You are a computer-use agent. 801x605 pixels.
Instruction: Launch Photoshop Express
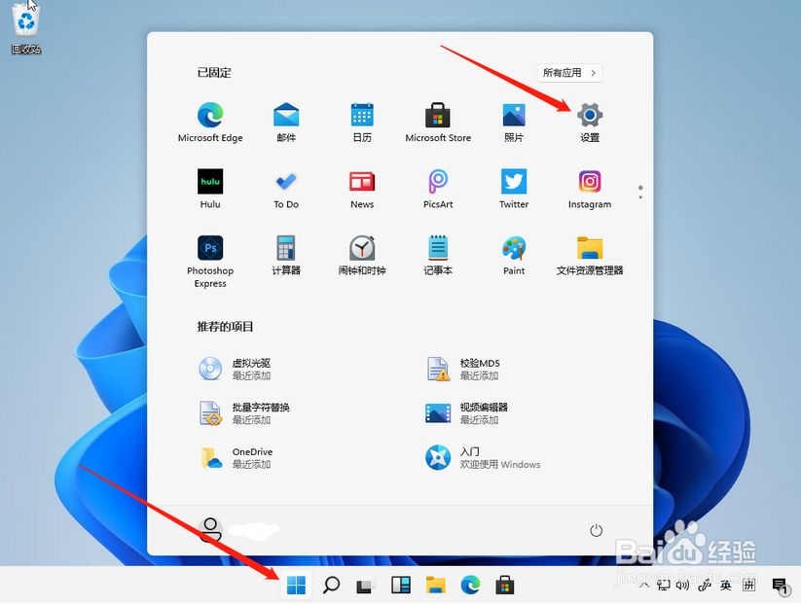click(210, 262)
